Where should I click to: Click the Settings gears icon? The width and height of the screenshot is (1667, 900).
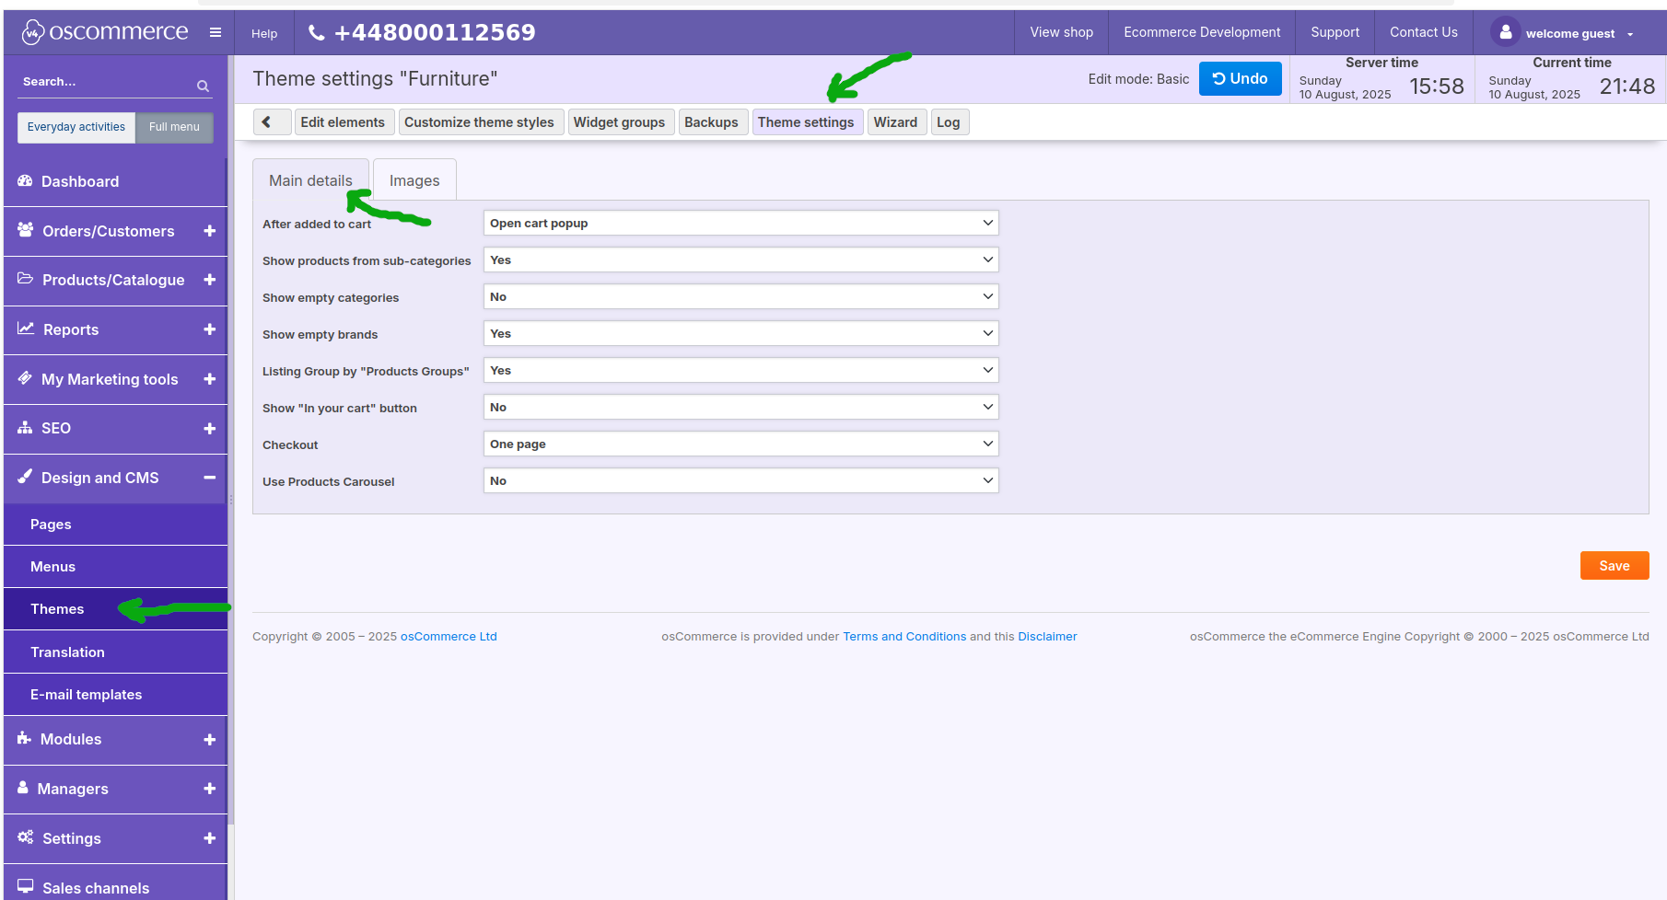[26, 837]
